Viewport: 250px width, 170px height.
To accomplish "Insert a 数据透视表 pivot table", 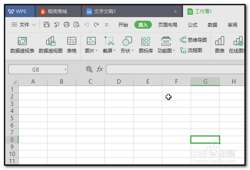I will point(22,45).
